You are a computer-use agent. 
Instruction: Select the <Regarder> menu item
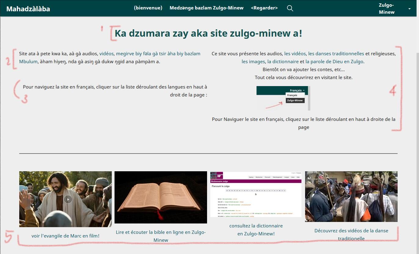click(264, 8)
